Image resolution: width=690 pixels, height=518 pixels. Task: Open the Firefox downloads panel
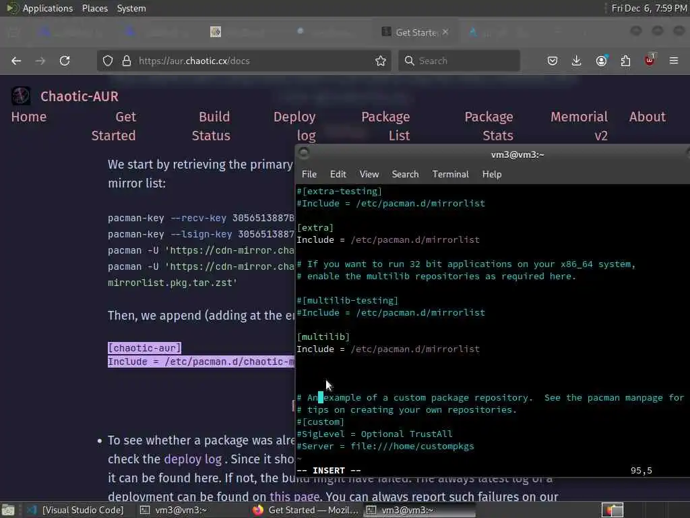577,61
